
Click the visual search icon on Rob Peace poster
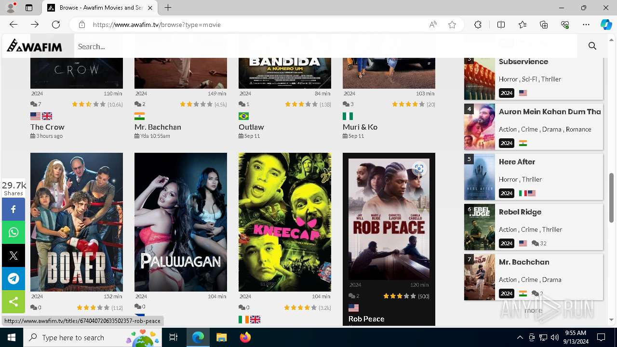coord(419,168)
